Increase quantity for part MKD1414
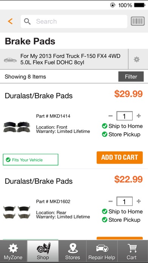Viewport: 148px width, 263px height. [139, 116]
